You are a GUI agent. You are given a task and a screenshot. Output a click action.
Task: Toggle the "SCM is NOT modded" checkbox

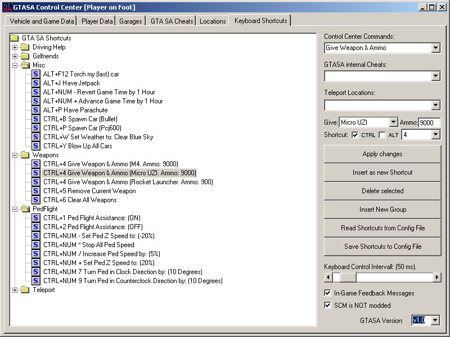[327, 305]
